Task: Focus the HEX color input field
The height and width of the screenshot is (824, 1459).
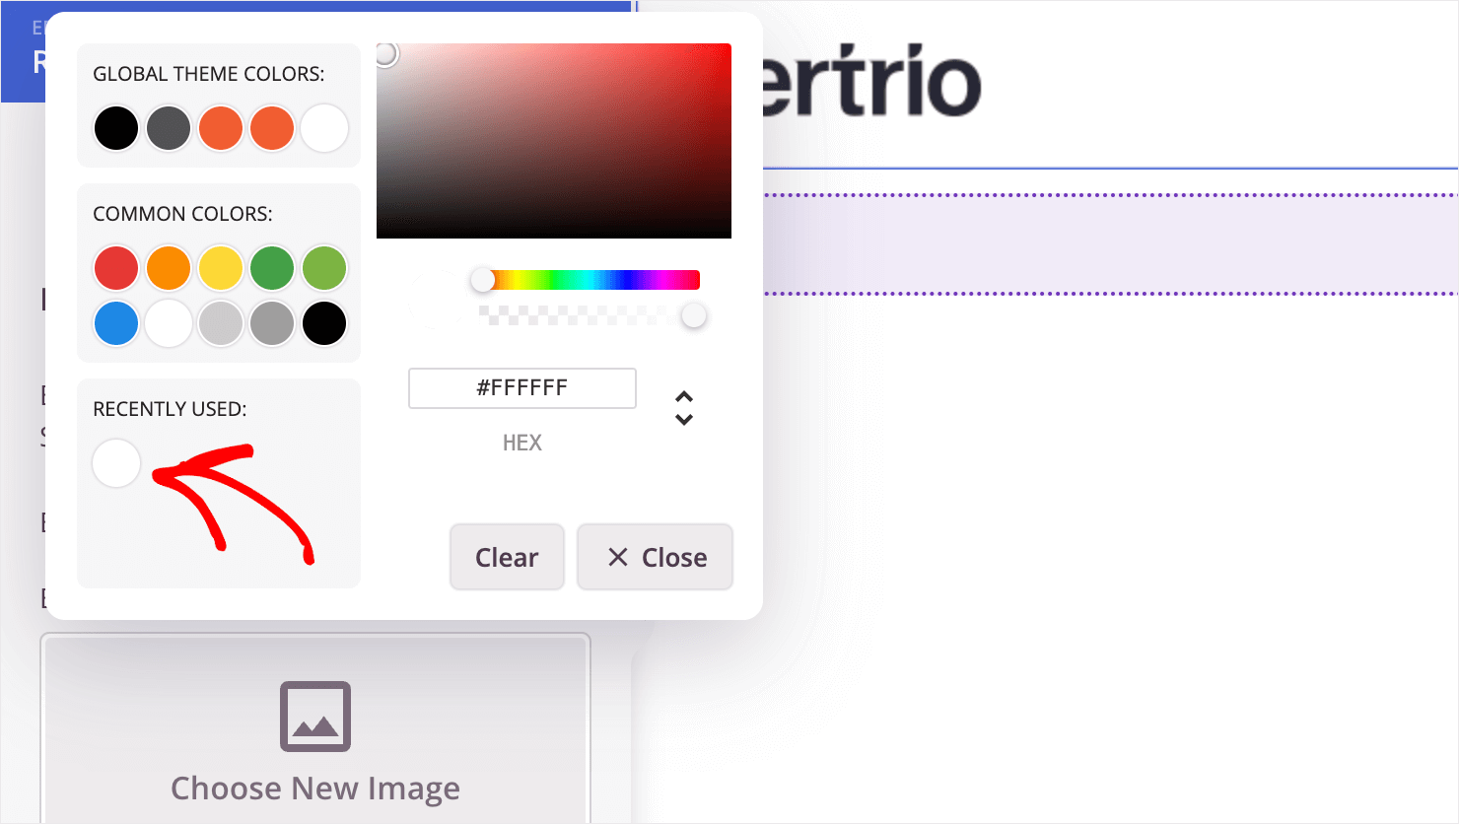Action: pos(522,388)
